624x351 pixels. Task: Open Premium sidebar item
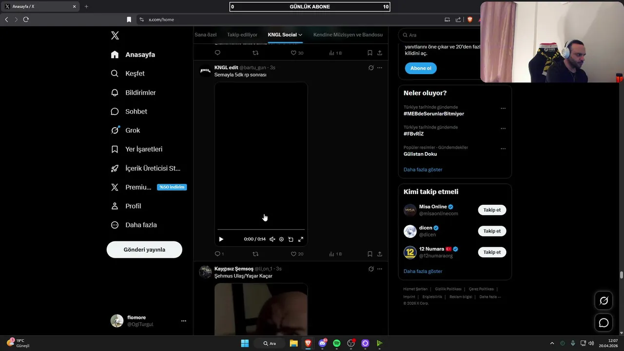coord(148,187)
